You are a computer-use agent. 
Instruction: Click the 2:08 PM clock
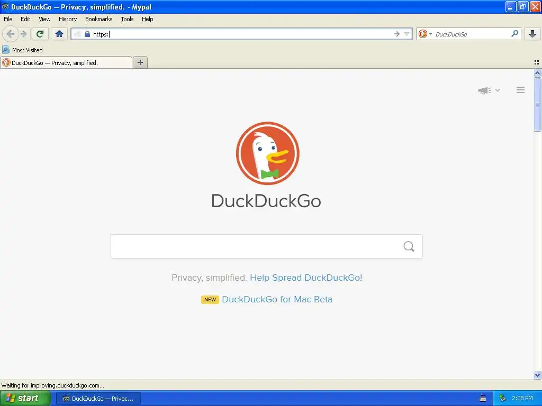pyautogui.click(x=522, y=399)
